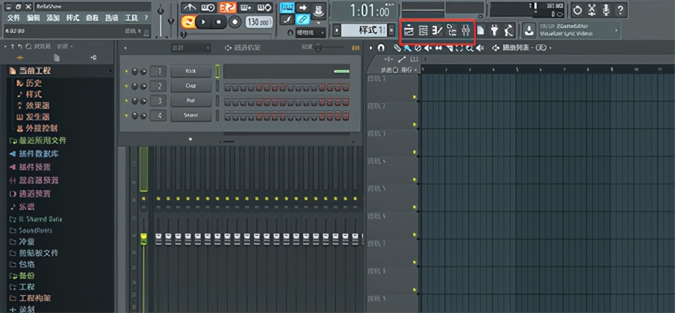The height and width of the screenshot is (313, 675).
Task: Select the playlist zoom magnifier tool
Action: point(469,47)
